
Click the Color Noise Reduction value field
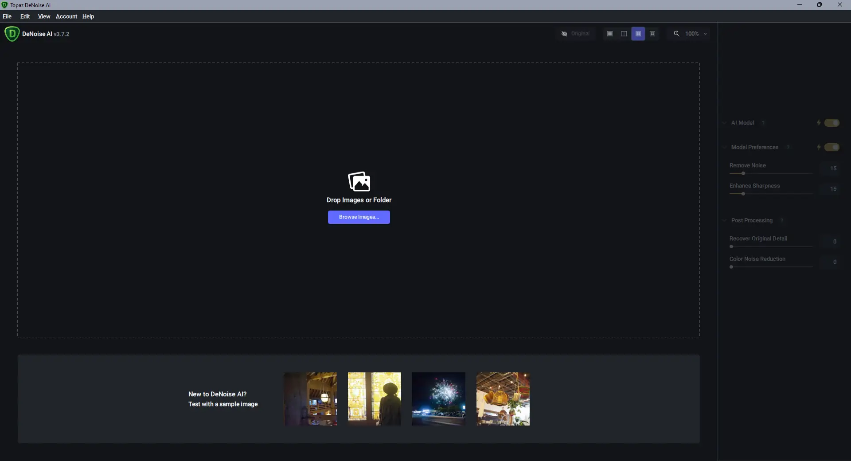(829, 262)
